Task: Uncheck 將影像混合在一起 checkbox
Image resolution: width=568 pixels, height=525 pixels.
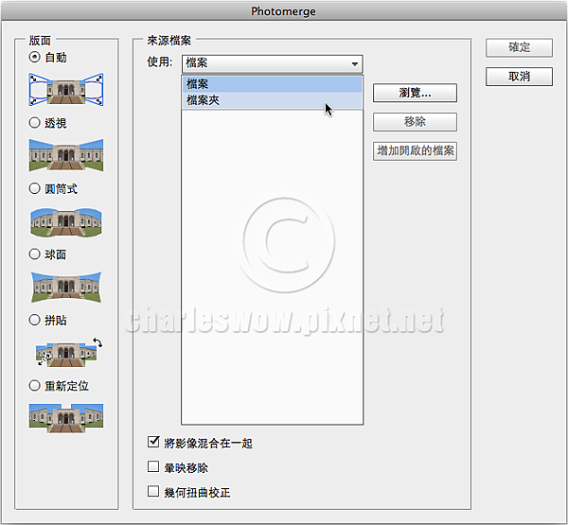Action: click(153, 442)
